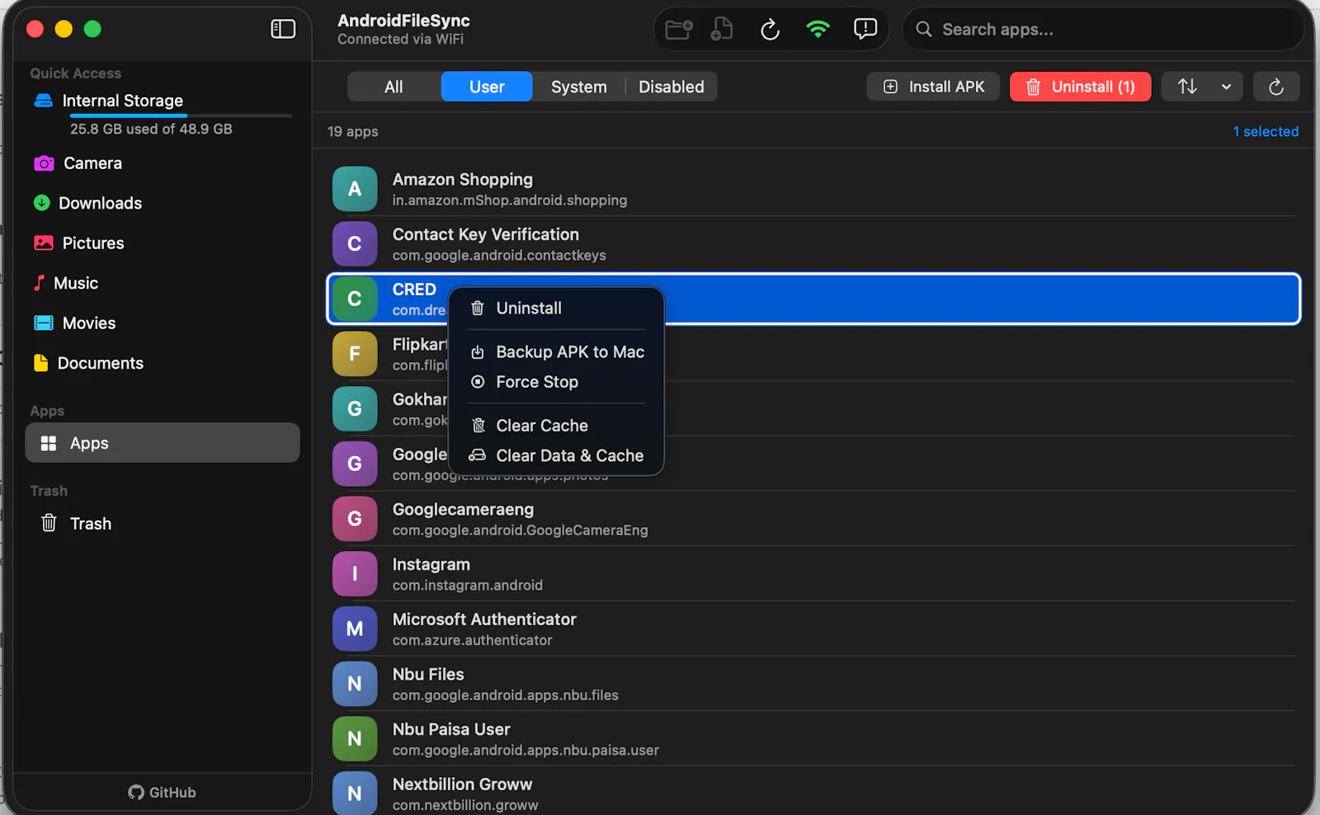Viewport: 1320px width, 815px height.
Task: Click the Install APK button
Action: point(933,87)
